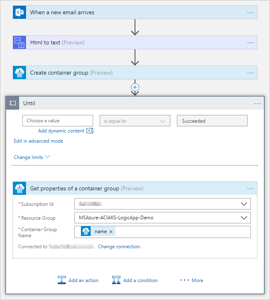Click the Get properties container group icon

[20, 188]
